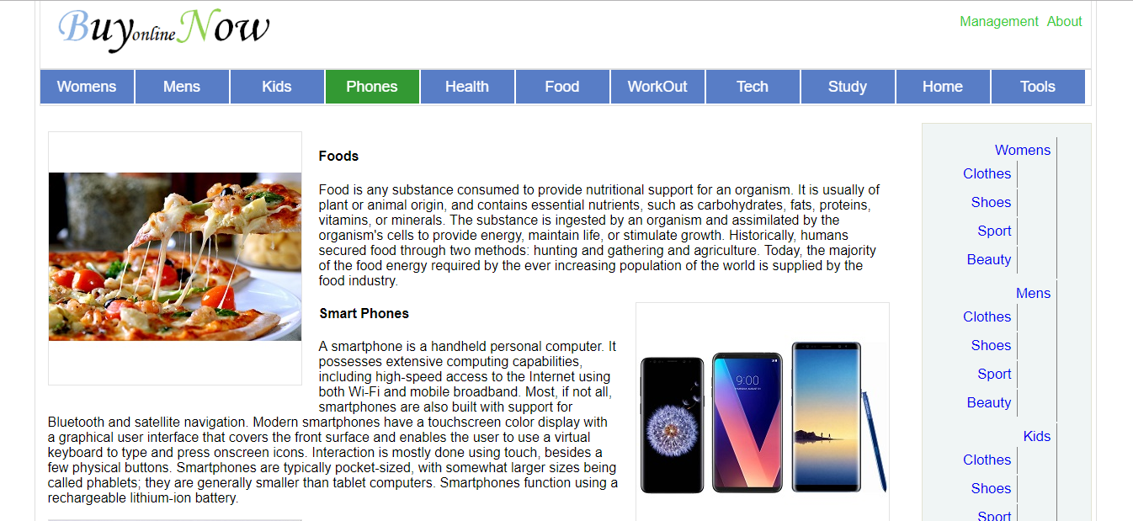The width and height of the screenshot is (1133, 521).
Task: Switch to the Food tab
Action: (562, 87)
